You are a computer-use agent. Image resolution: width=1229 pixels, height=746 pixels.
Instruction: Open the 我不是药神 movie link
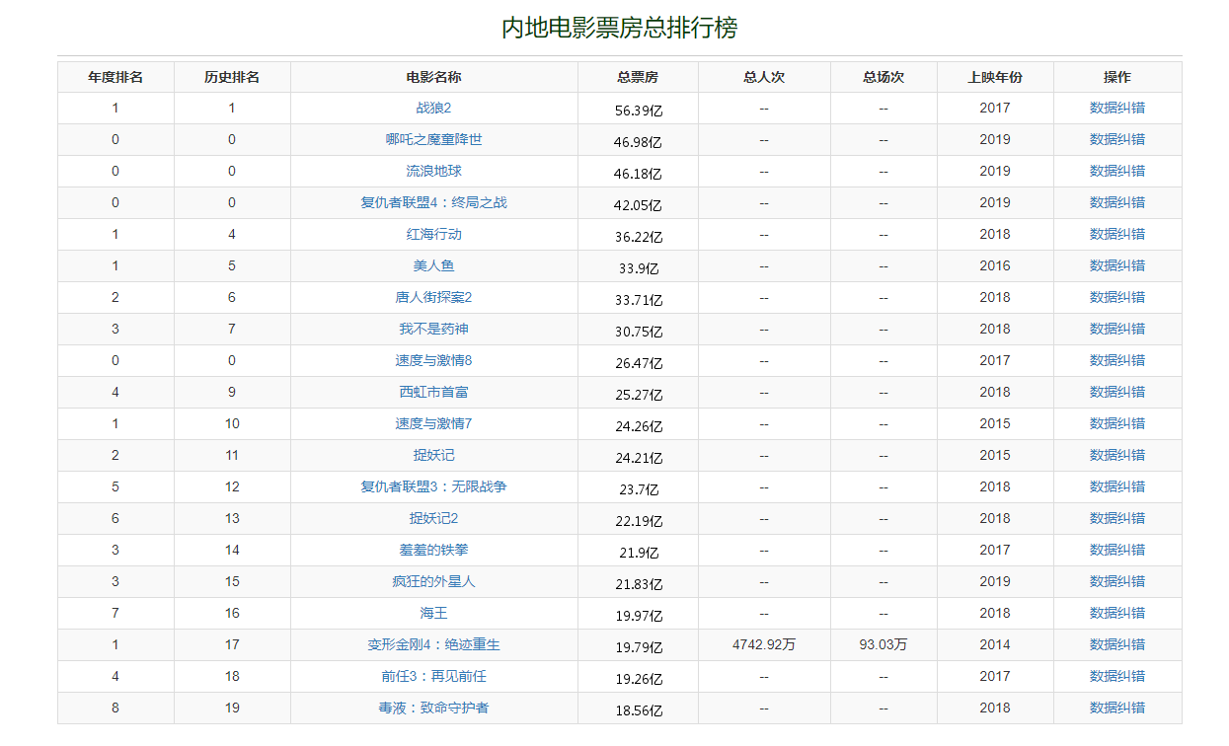[433, 330]
